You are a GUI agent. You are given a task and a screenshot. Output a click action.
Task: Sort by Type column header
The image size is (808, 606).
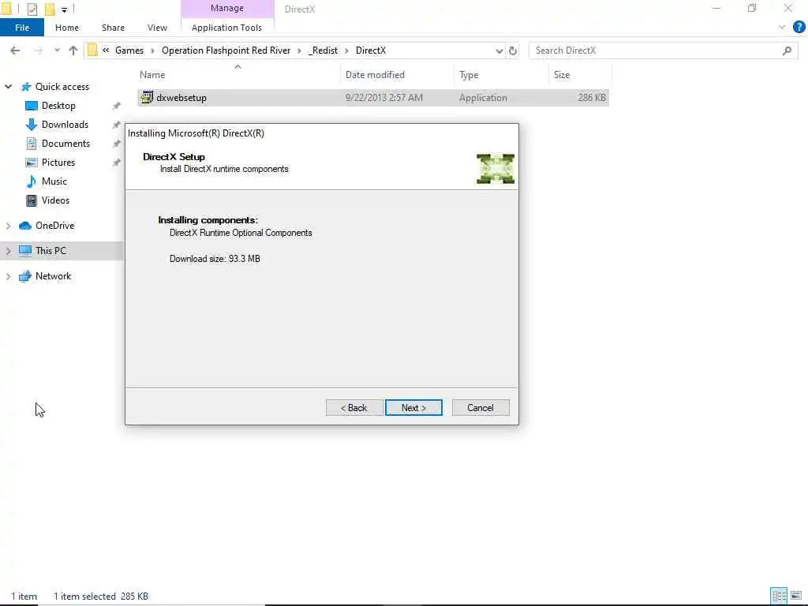tap(469, 75)
